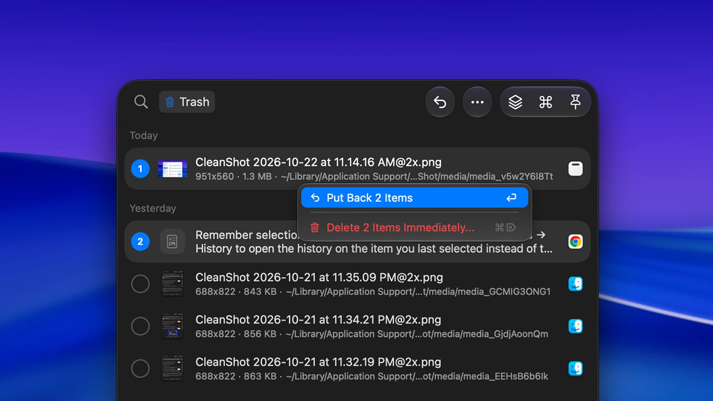Click the search magnifier icon
713x401 pixels.
(141, 102)
